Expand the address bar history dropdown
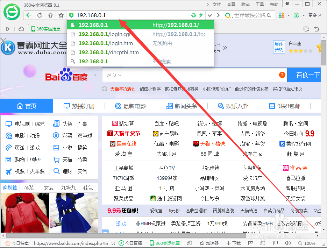 click(209, 15)
